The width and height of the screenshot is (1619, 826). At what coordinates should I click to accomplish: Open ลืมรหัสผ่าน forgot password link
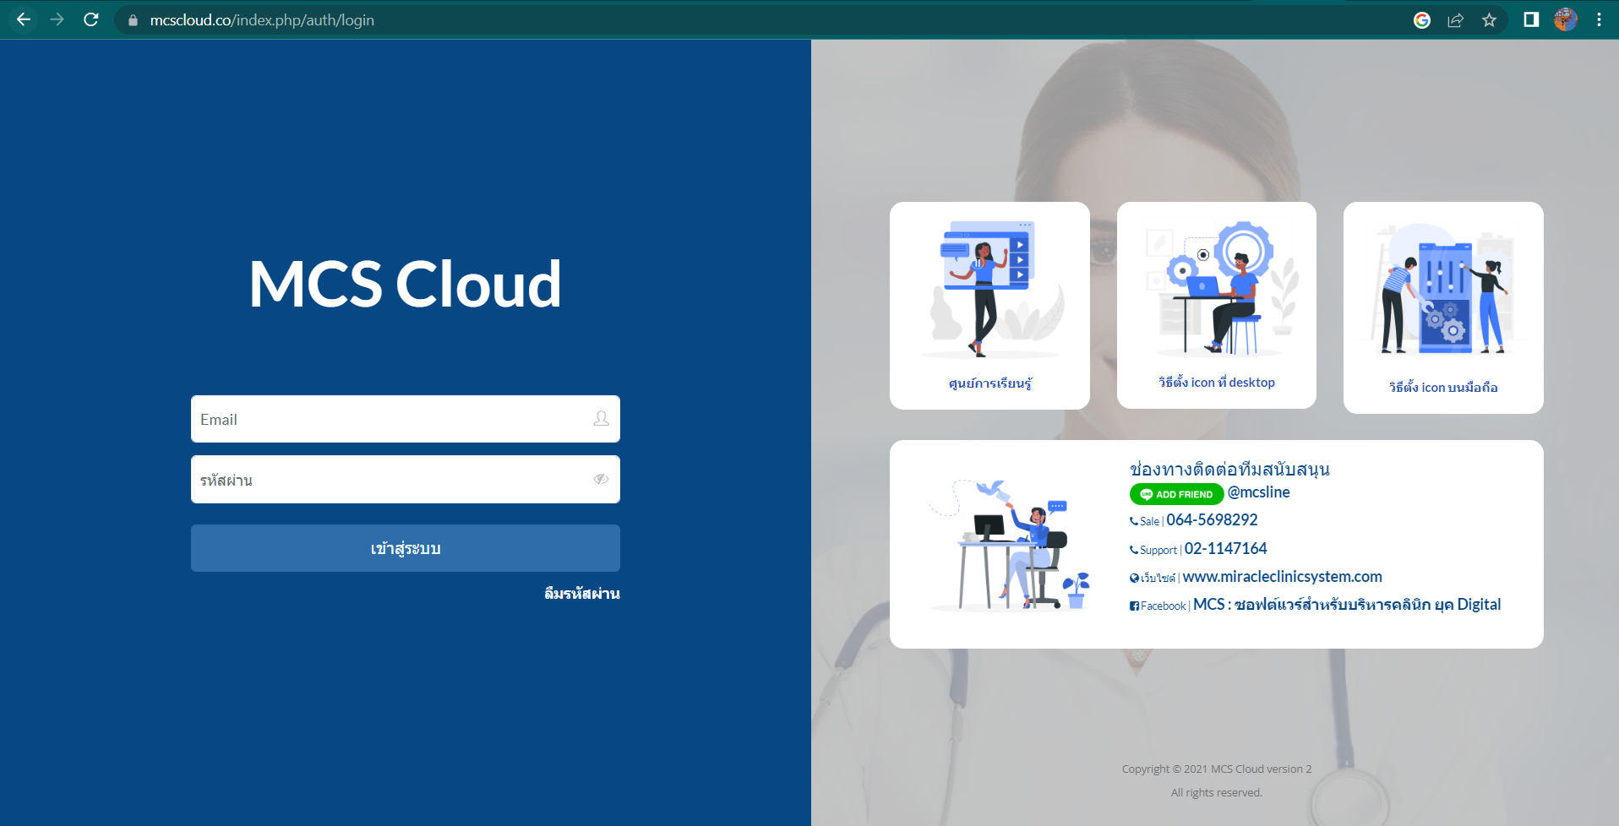(581, 594)
